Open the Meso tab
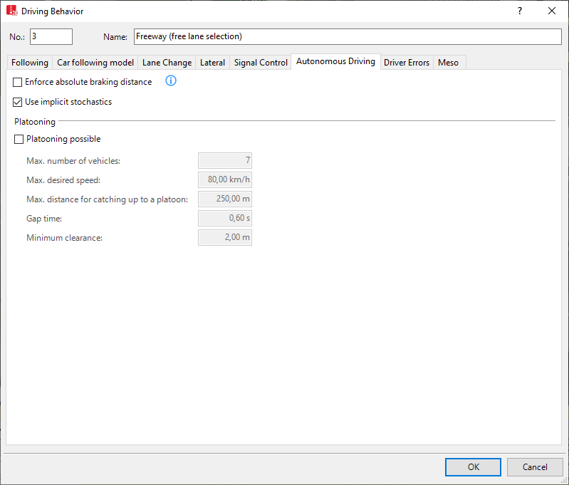Screen dimensions: 569x485 (x=448, y=63)
